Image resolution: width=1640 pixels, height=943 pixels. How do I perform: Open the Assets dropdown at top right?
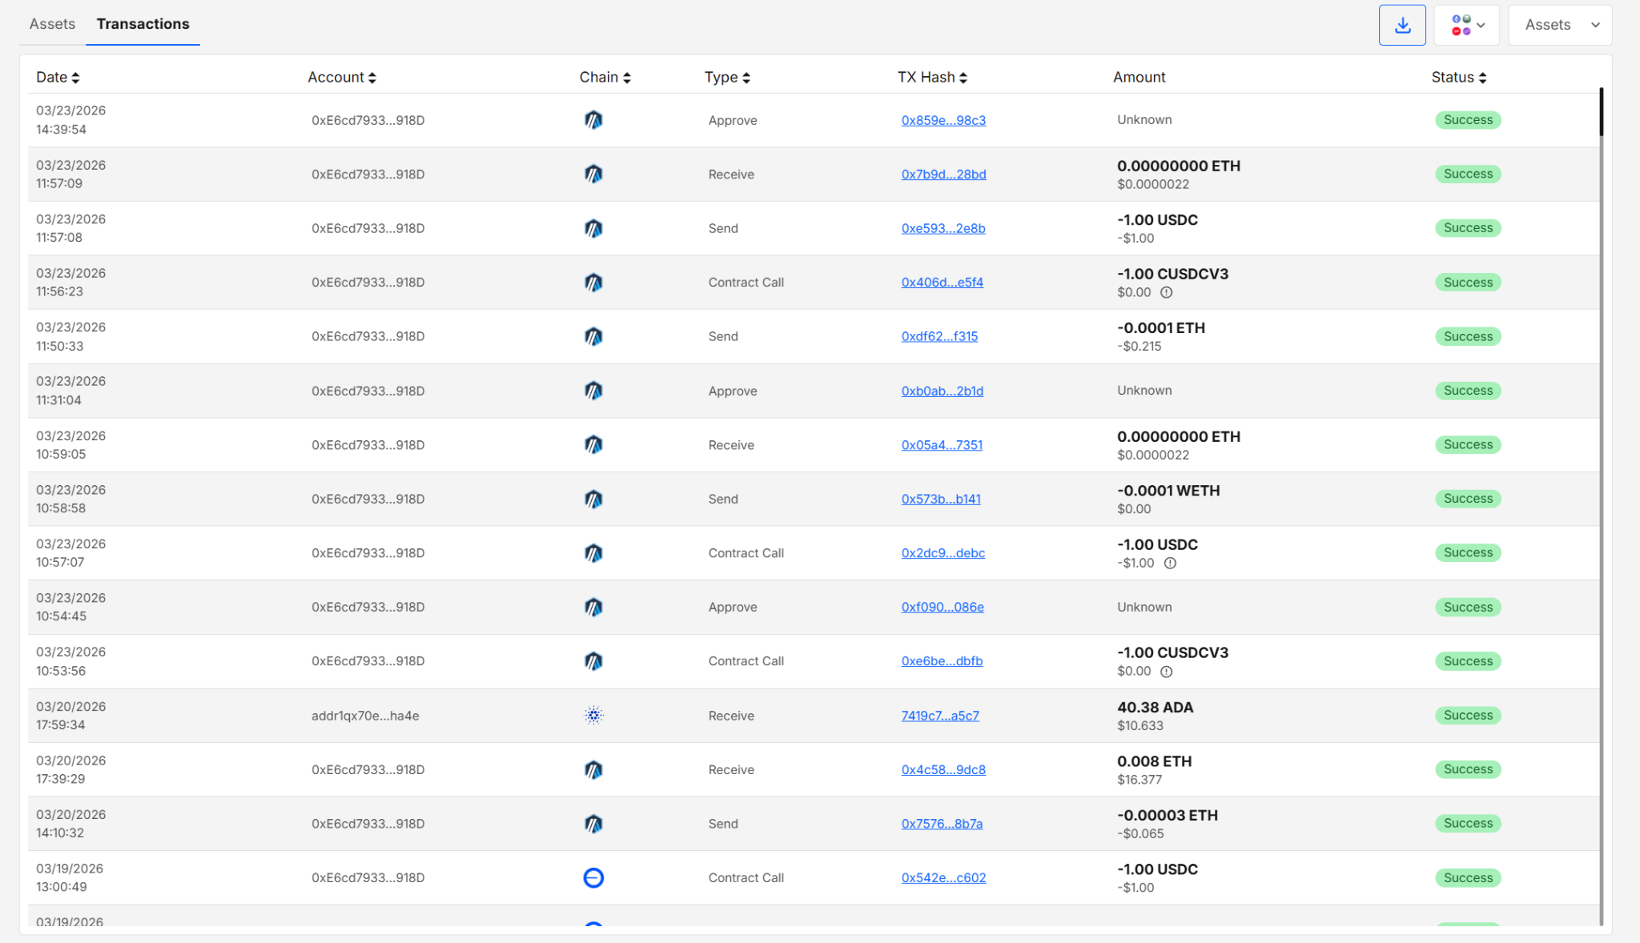[1559, 24]
